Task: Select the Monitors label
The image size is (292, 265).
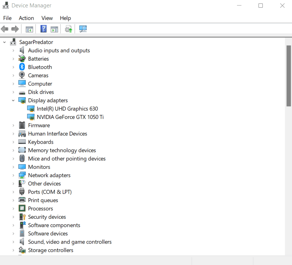Action: pyautogui.click(x=39, y=167)
